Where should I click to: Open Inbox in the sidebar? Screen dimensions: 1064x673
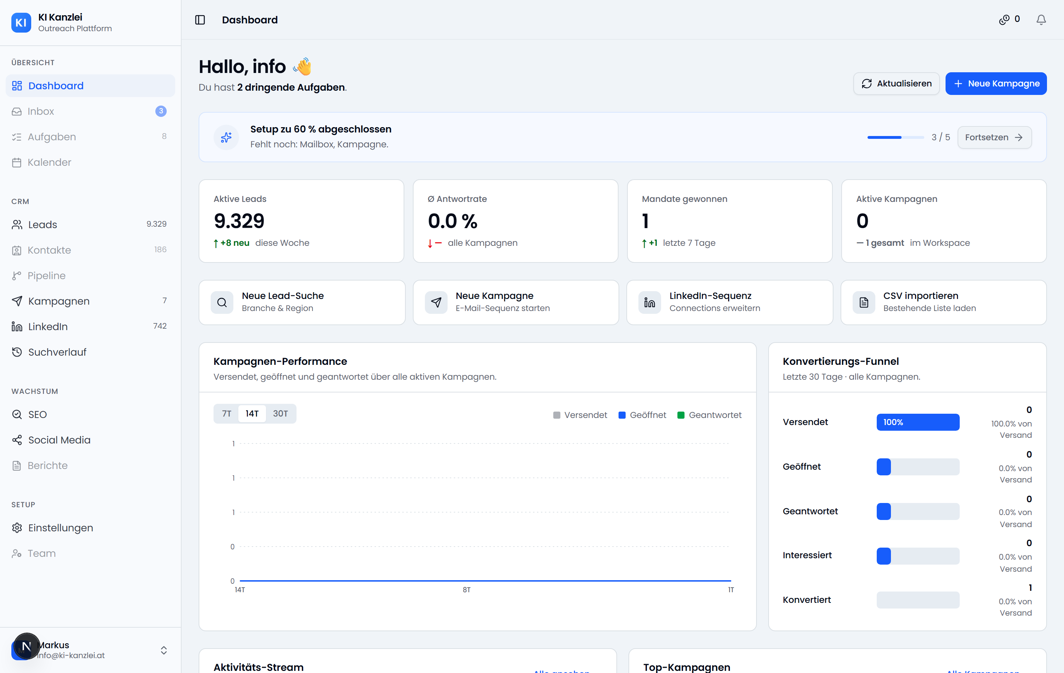[x=90, y=111]
